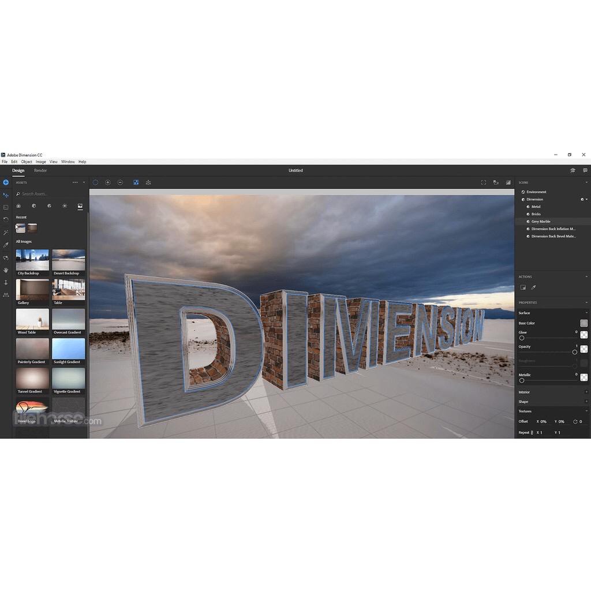Click the circle-minus icon in canvas toolbar

(120, 182)
